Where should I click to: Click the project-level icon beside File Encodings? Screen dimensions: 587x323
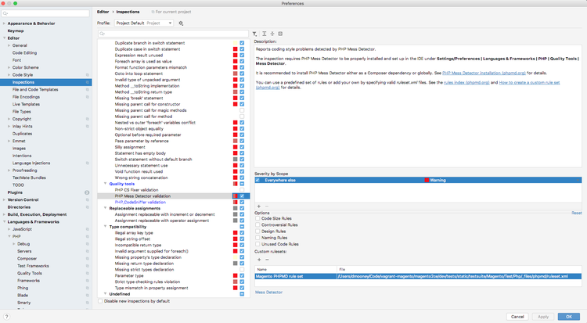click(87, 97)
